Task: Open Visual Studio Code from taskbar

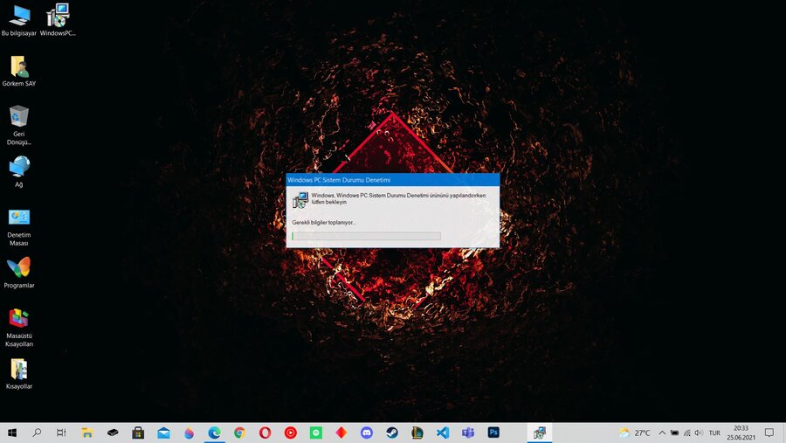Action: (443, 433)
